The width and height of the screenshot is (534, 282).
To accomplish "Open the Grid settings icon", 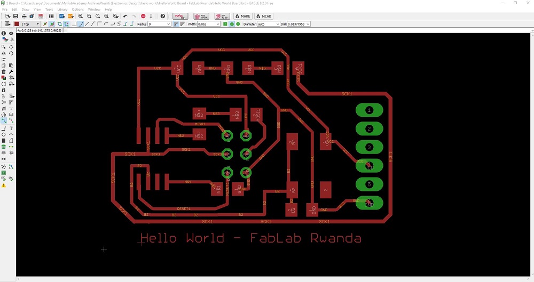I will pos(7,24).
